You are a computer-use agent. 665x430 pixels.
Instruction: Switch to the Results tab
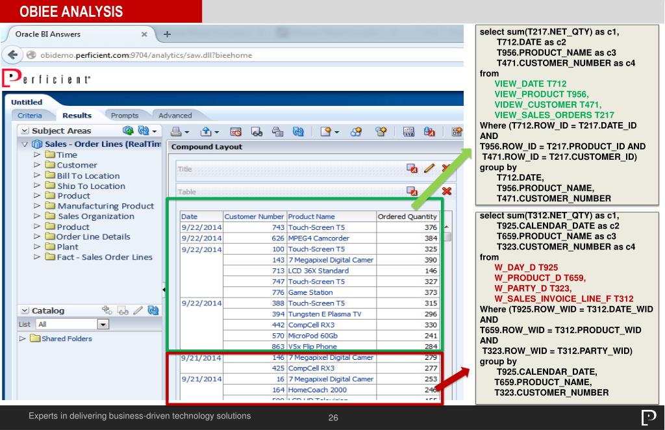click(77, 116)
